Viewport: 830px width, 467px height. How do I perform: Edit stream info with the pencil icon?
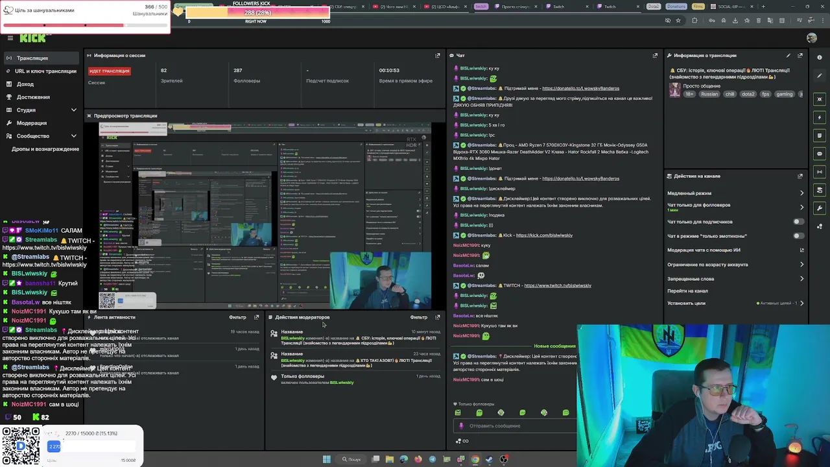[788, 56]
